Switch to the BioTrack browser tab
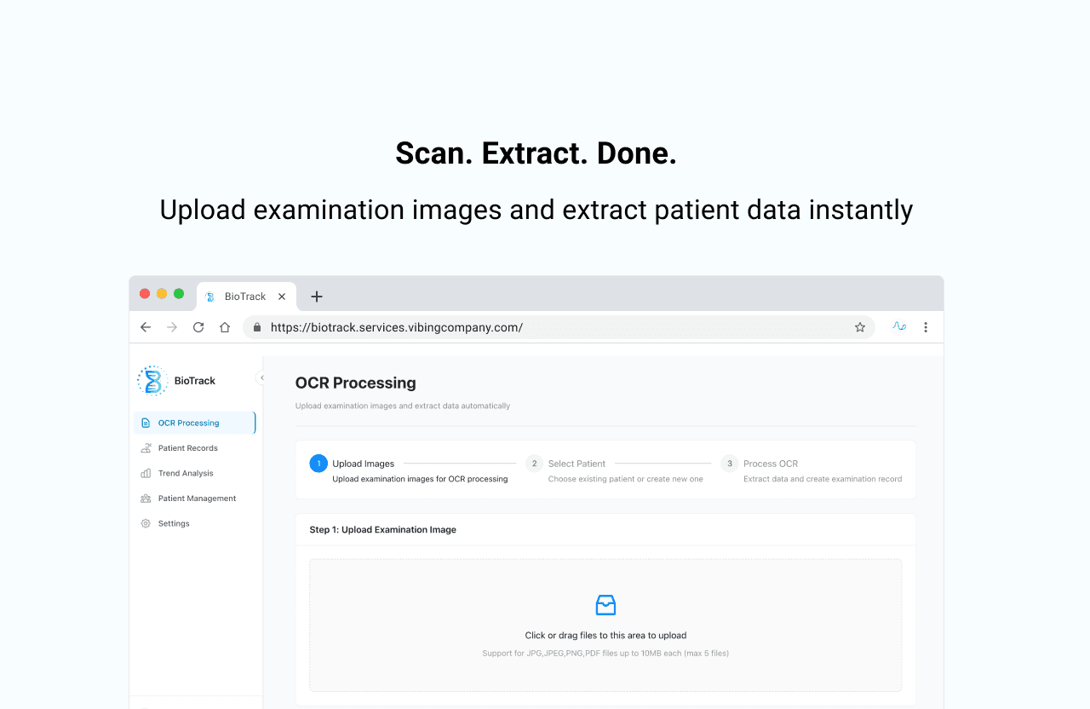This screenshot has height=709, width=1090. click(245, 296)
